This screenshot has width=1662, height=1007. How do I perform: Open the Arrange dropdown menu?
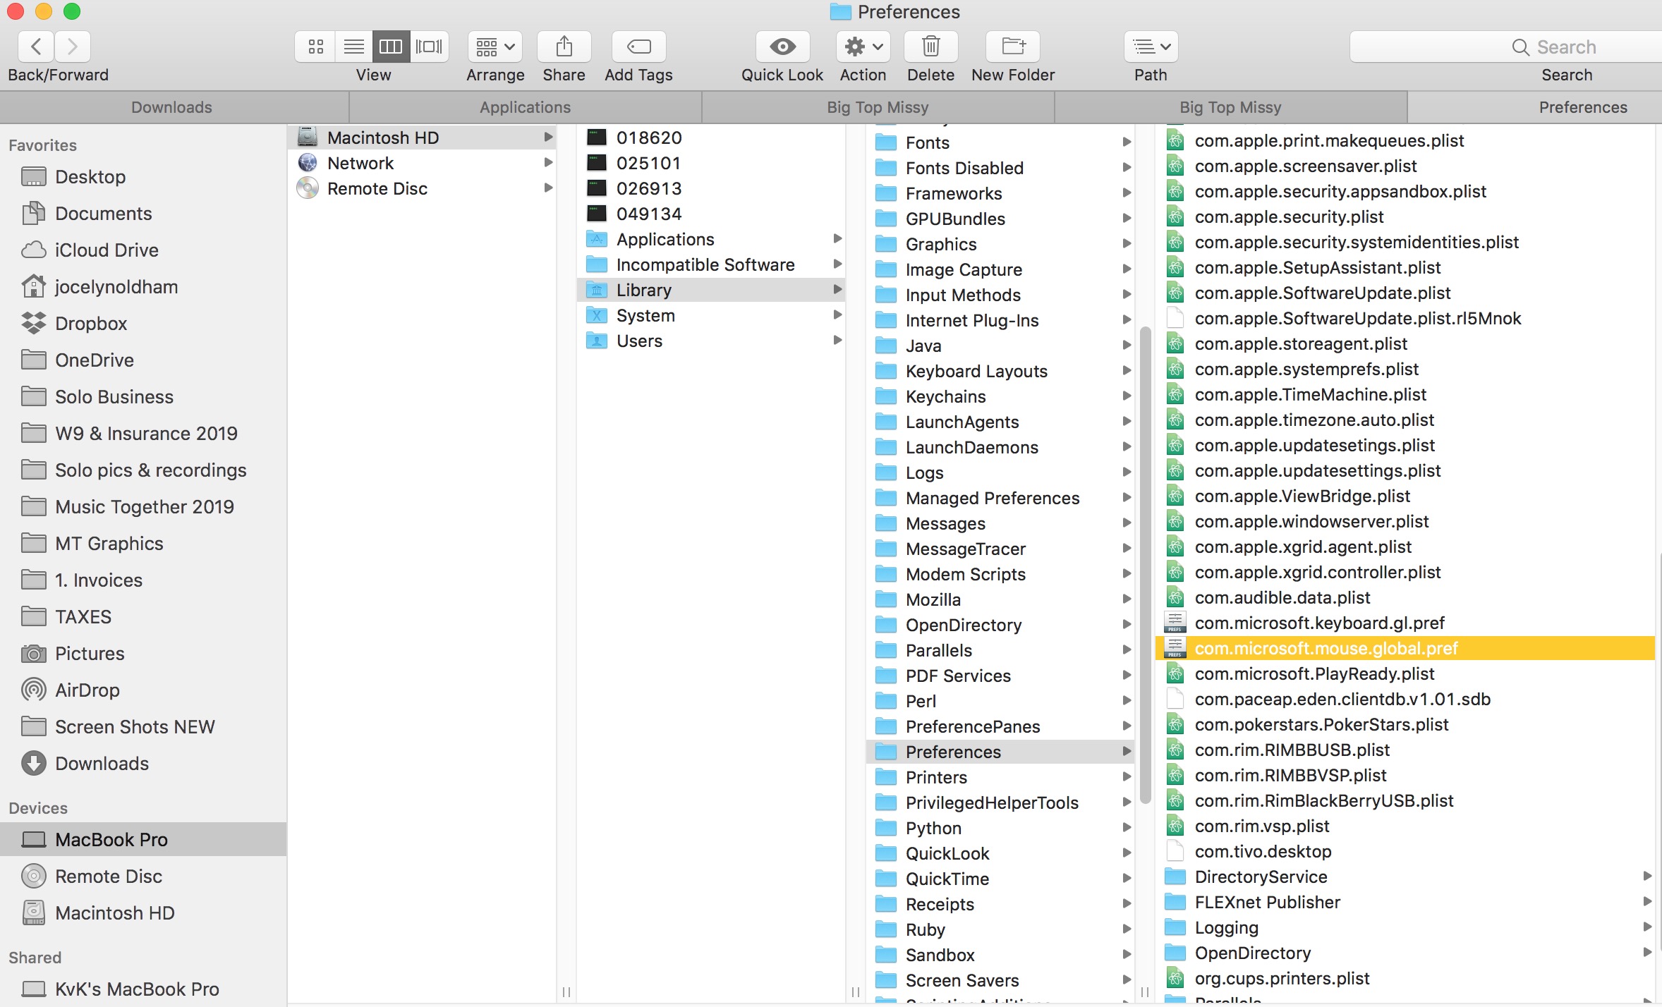pyautogui.click(x=495, y=47)
